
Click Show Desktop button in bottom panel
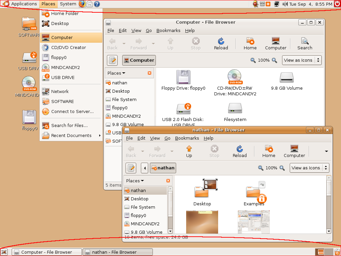pyautogui.click(x=4, y=252)
